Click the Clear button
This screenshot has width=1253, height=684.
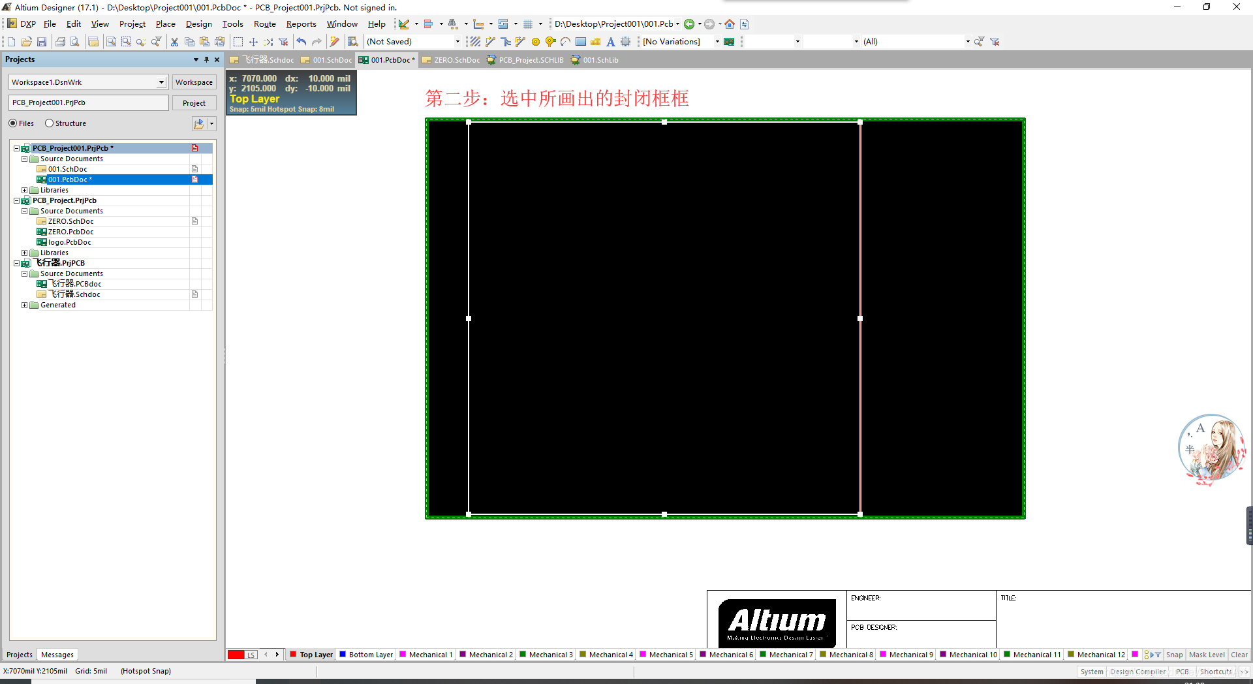pyautogui.click(x=1239, y=655)
